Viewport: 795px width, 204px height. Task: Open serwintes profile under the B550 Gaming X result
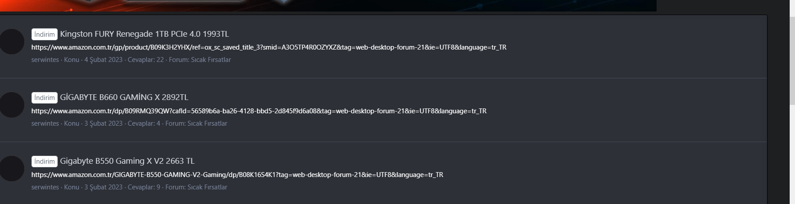45,187
